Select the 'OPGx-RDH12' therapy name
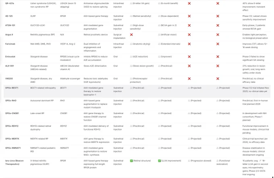 pos(12,126)
